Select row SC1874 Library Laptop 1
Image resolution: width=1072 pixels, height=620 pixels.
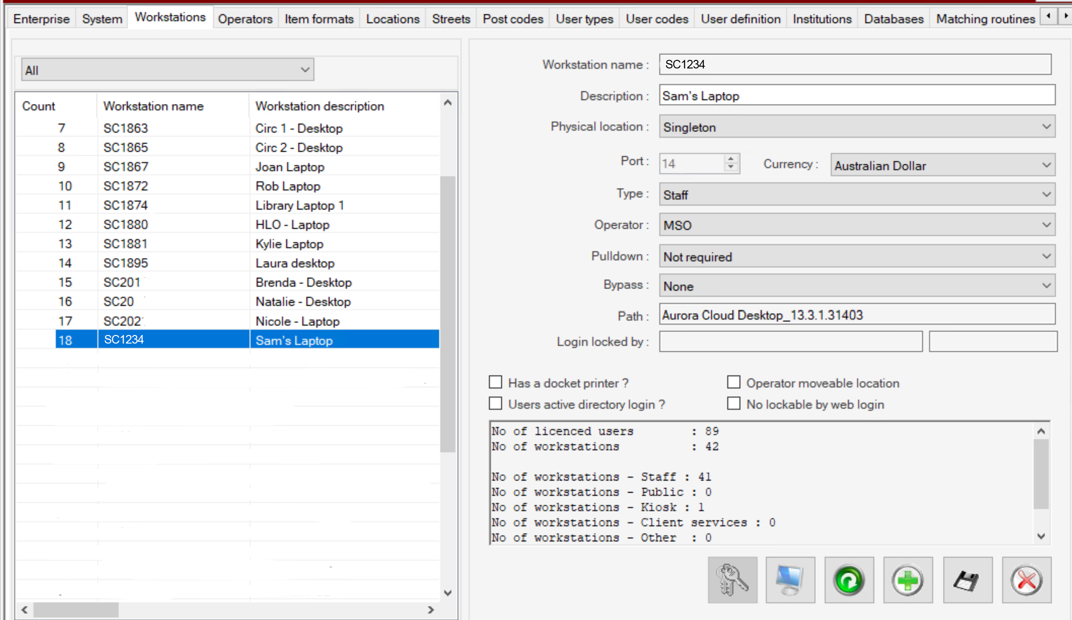point(228,205)
